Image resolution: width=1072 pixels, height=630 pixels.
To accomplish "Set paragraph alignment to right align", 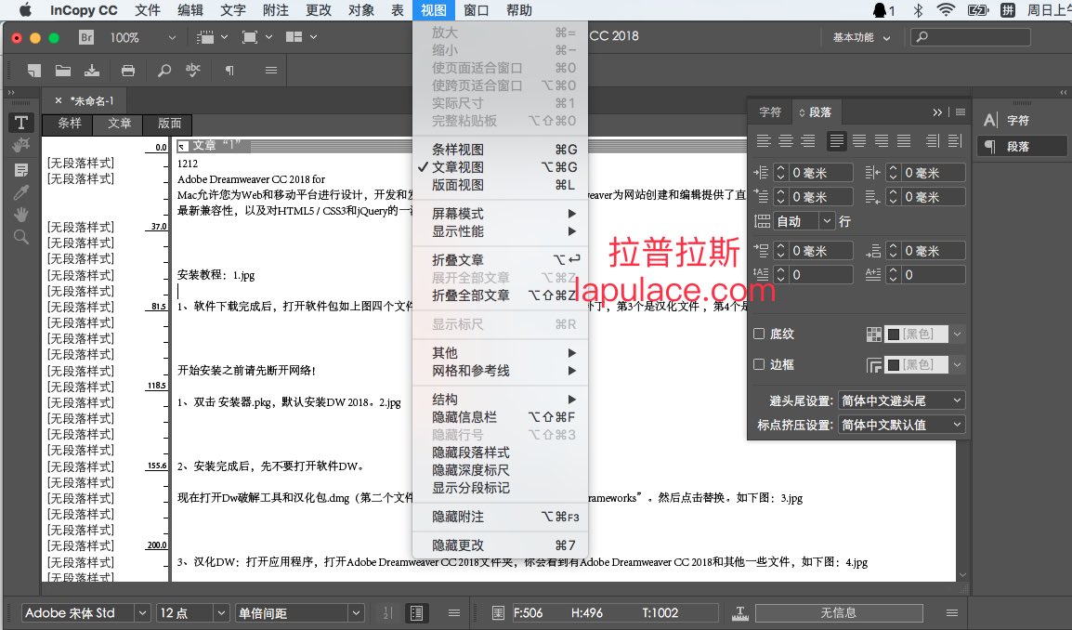I will coord(808,141).
